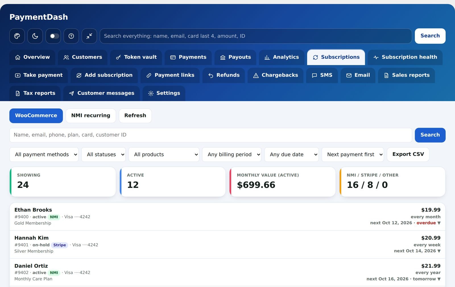This screenshot has height=287, width=455.
Task: Click the people icon on Customers
Action: pyautogui.click(x=66, y=57)
